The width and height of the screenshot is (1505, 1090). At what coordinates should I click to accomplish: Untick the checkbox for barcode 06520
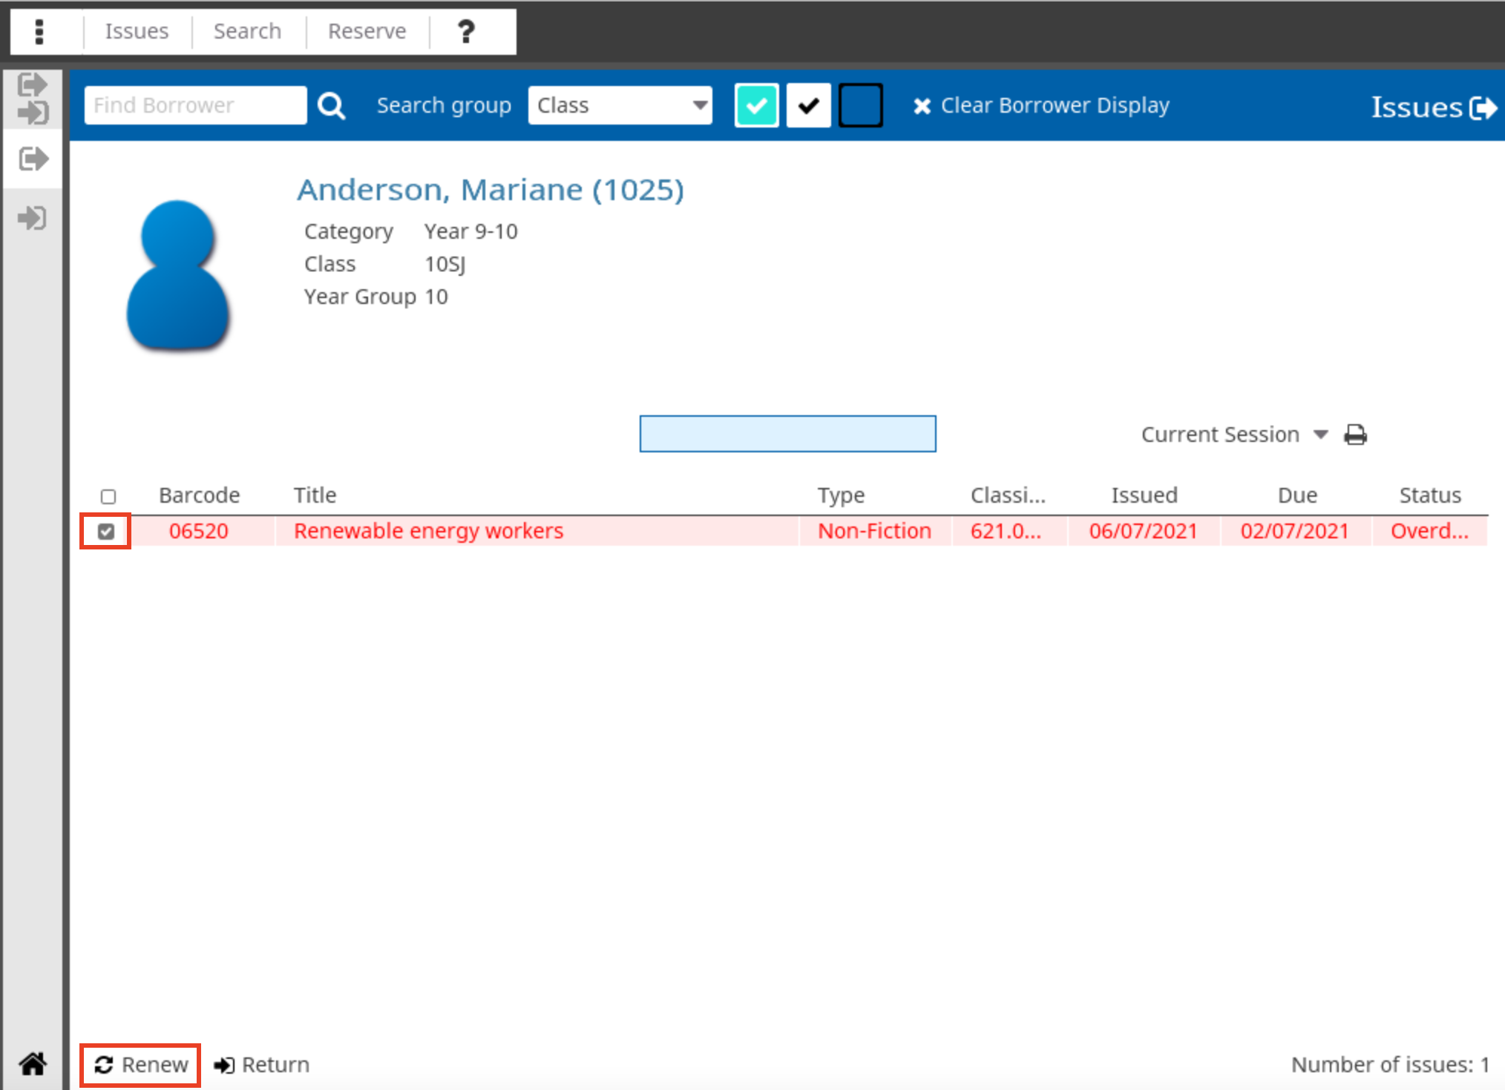(x=106, y=531)
